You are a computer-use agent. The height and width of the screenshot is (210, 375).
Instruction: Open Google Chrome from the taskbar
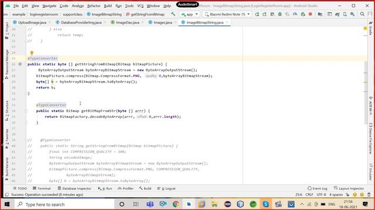click(176, 204)
